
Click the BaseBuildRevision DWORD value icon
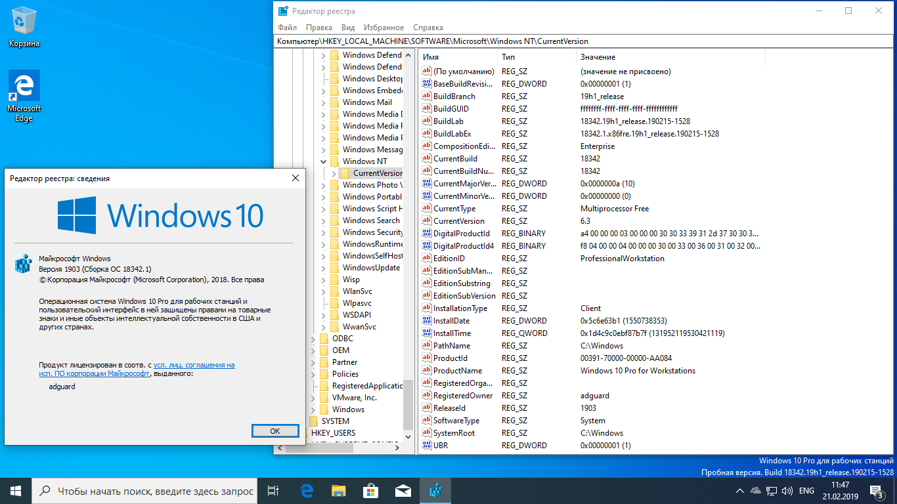(427, 84)
